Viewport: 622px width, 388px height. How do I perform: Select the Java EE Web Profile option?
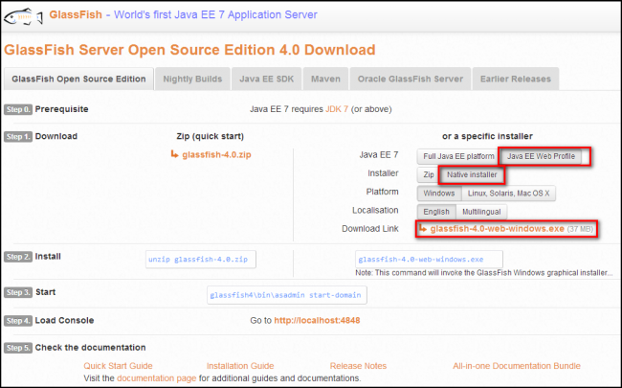(x=541, y=156)
